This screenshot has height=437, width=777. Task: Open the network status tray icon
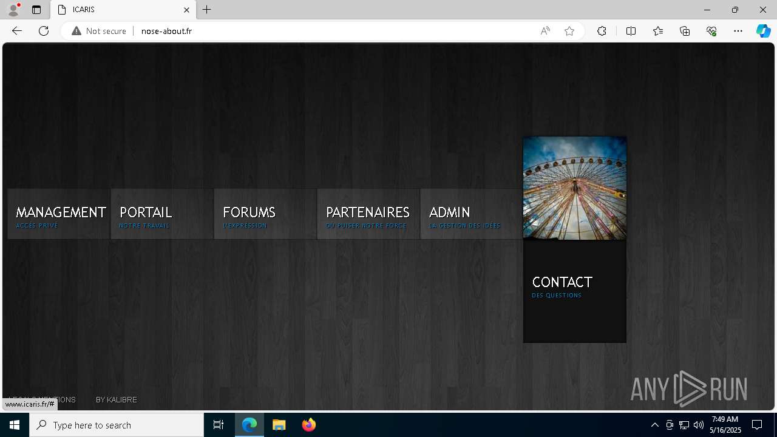pyautogui.click(x=684, y=425)
